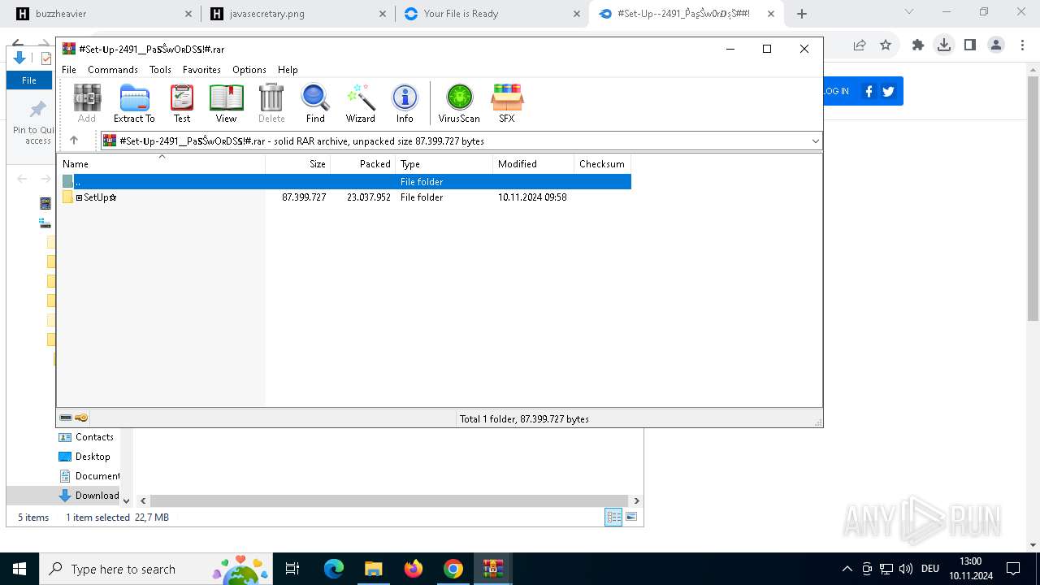The width and height of the screenshot is (1040, 585).
Task: Open Task View on taskbar
Action: [292, 569]
